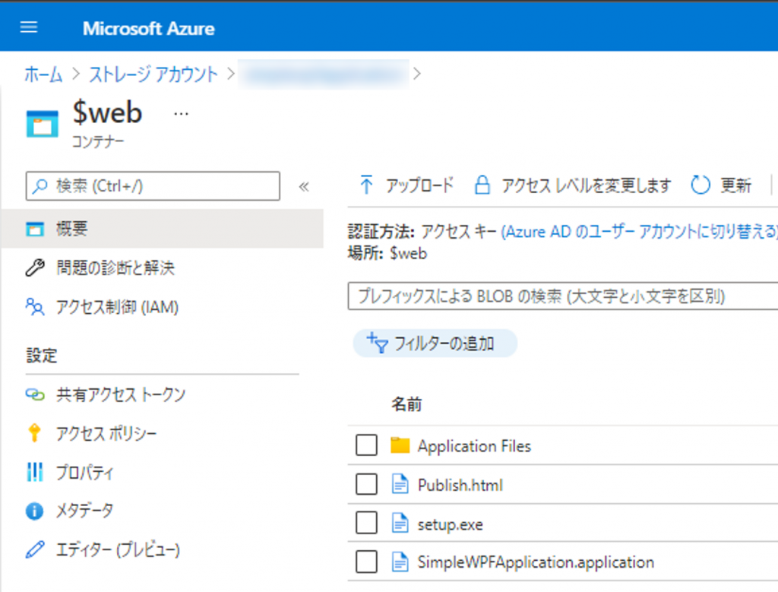The width and height of the screenshot is (778, 592).
Task: Click the BLOB prefix search field
Action: [562, 296]
